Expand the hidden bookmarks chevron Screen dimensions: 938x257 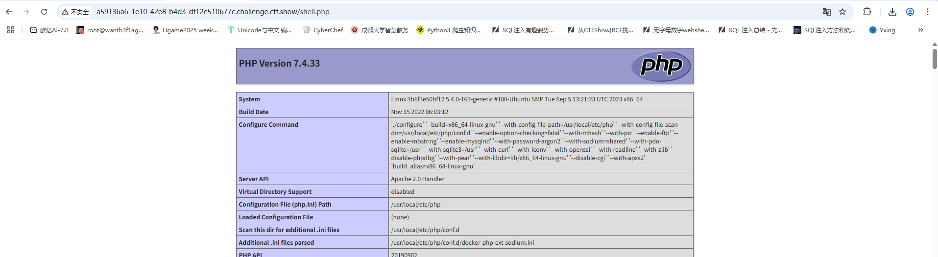[x=920, y=30]
